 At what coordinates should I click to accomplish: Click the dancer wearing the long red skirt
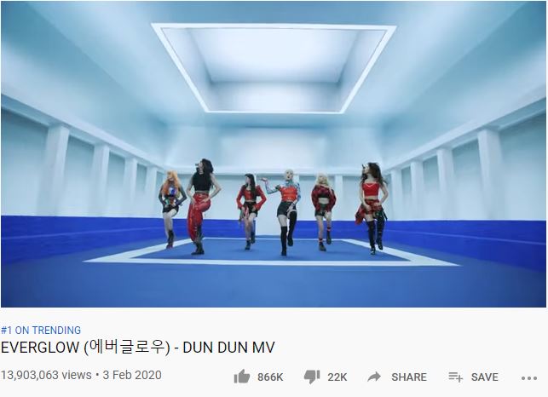(x=201, y=206)
